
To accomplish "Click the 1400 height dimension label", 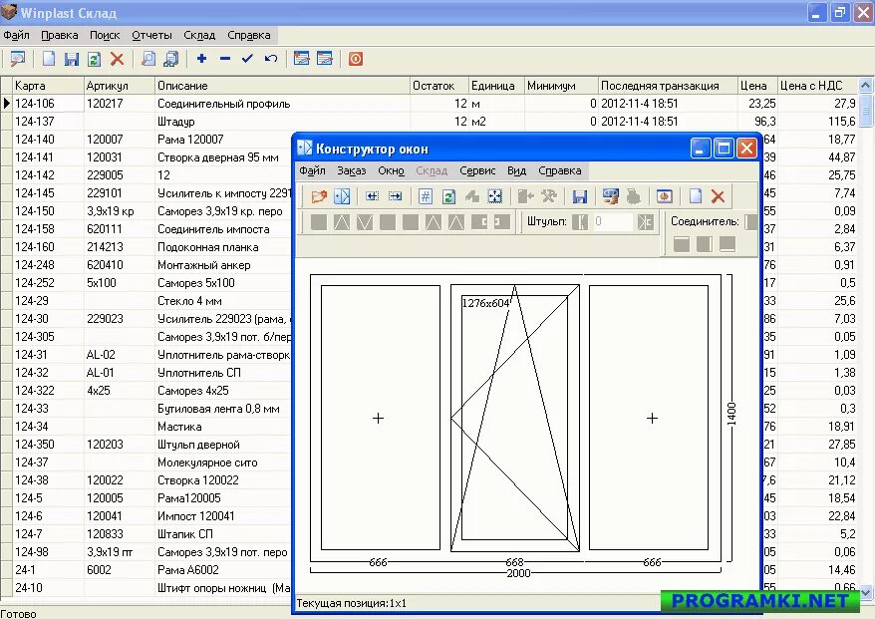I will coord(731,414).
